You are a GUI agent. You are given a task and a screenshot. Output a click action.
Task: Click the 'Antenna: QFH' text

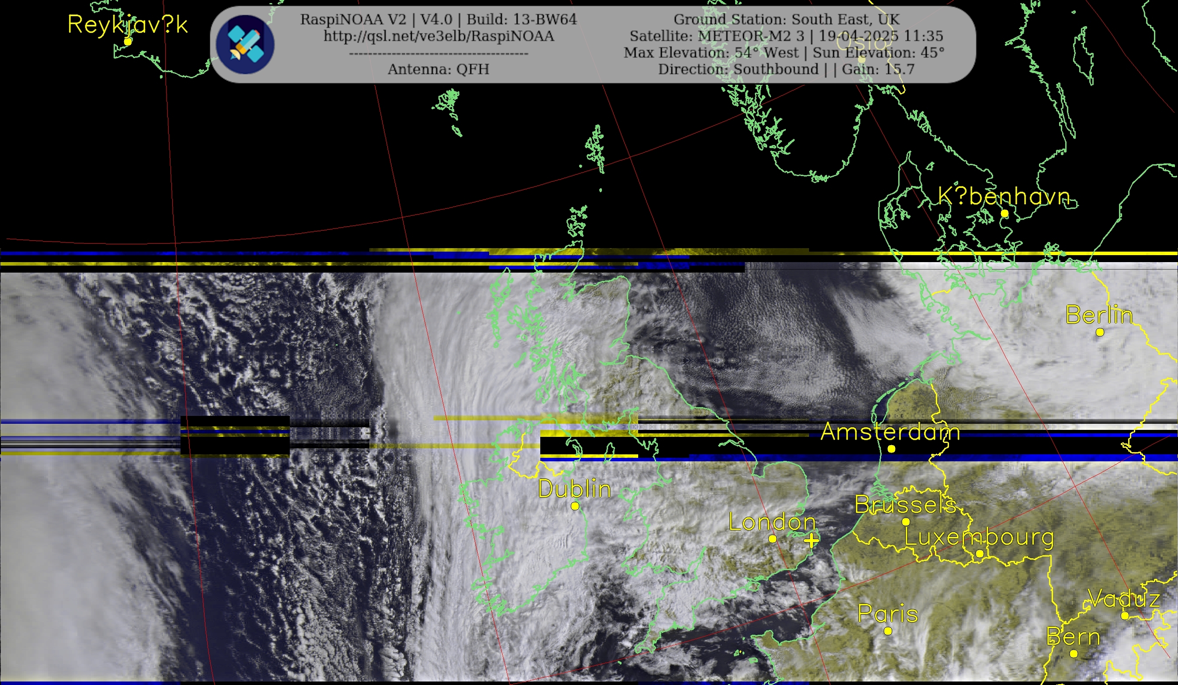[x=438, y=69]
